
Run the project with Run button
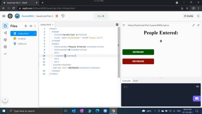point(101,16)
